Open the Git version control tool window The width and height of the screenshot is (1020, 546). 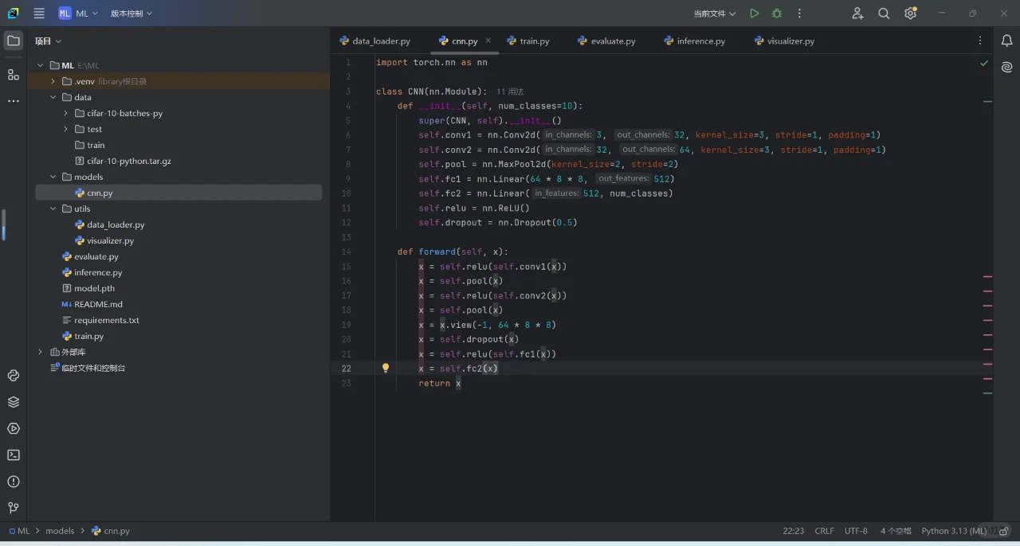pyautogui.click(x=14, y=508)
